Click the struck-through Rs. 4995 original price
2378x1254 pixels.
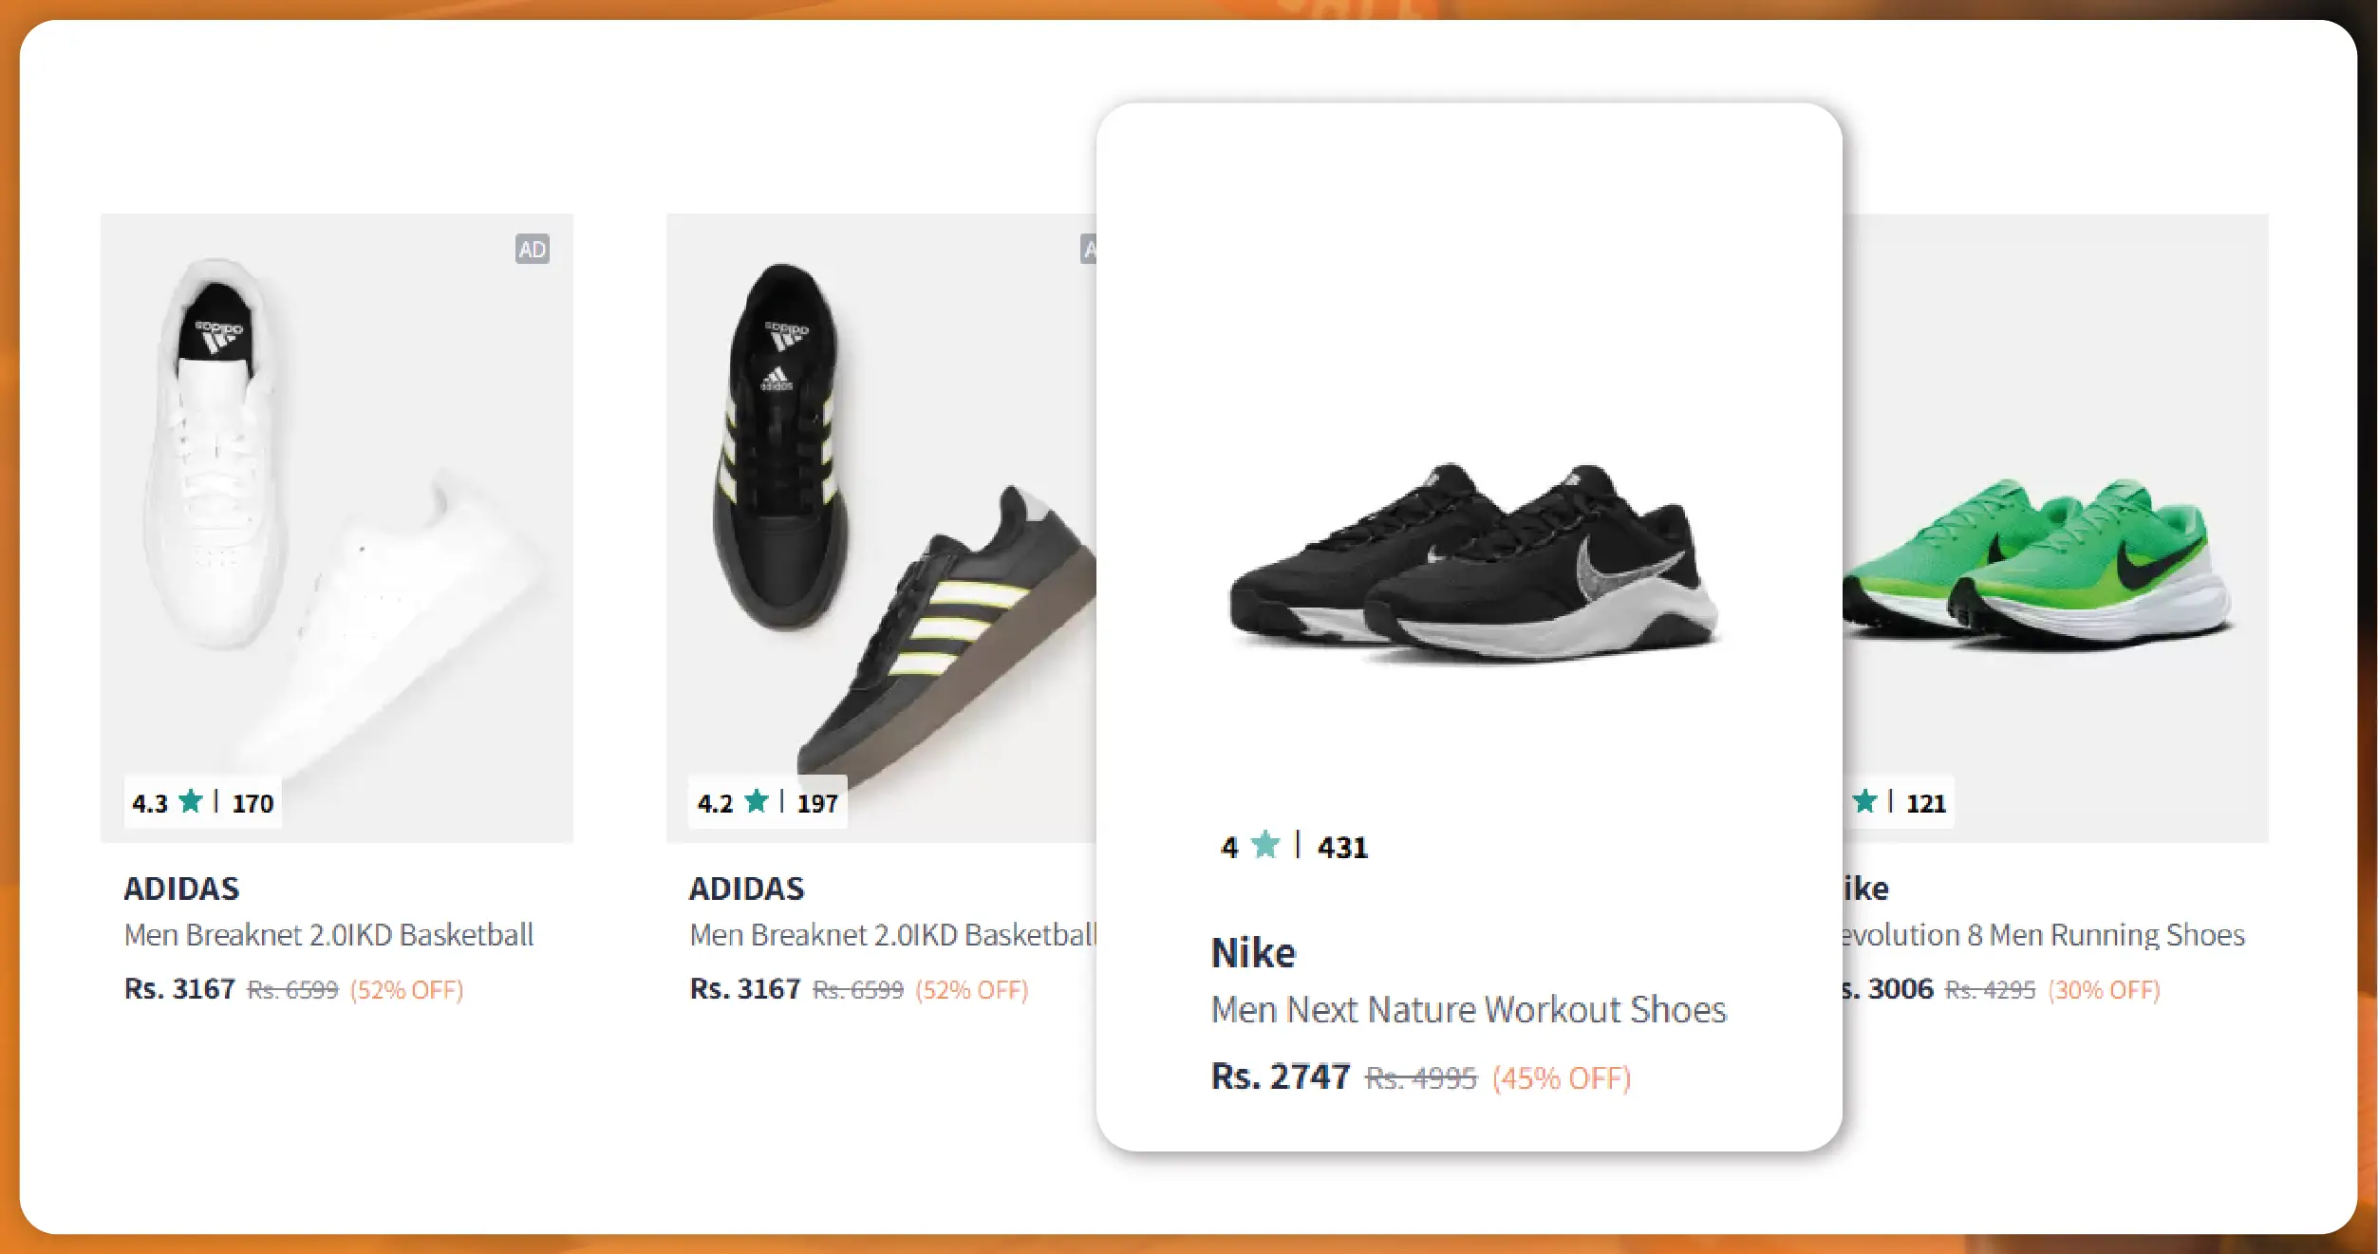coord(1420,1078)
